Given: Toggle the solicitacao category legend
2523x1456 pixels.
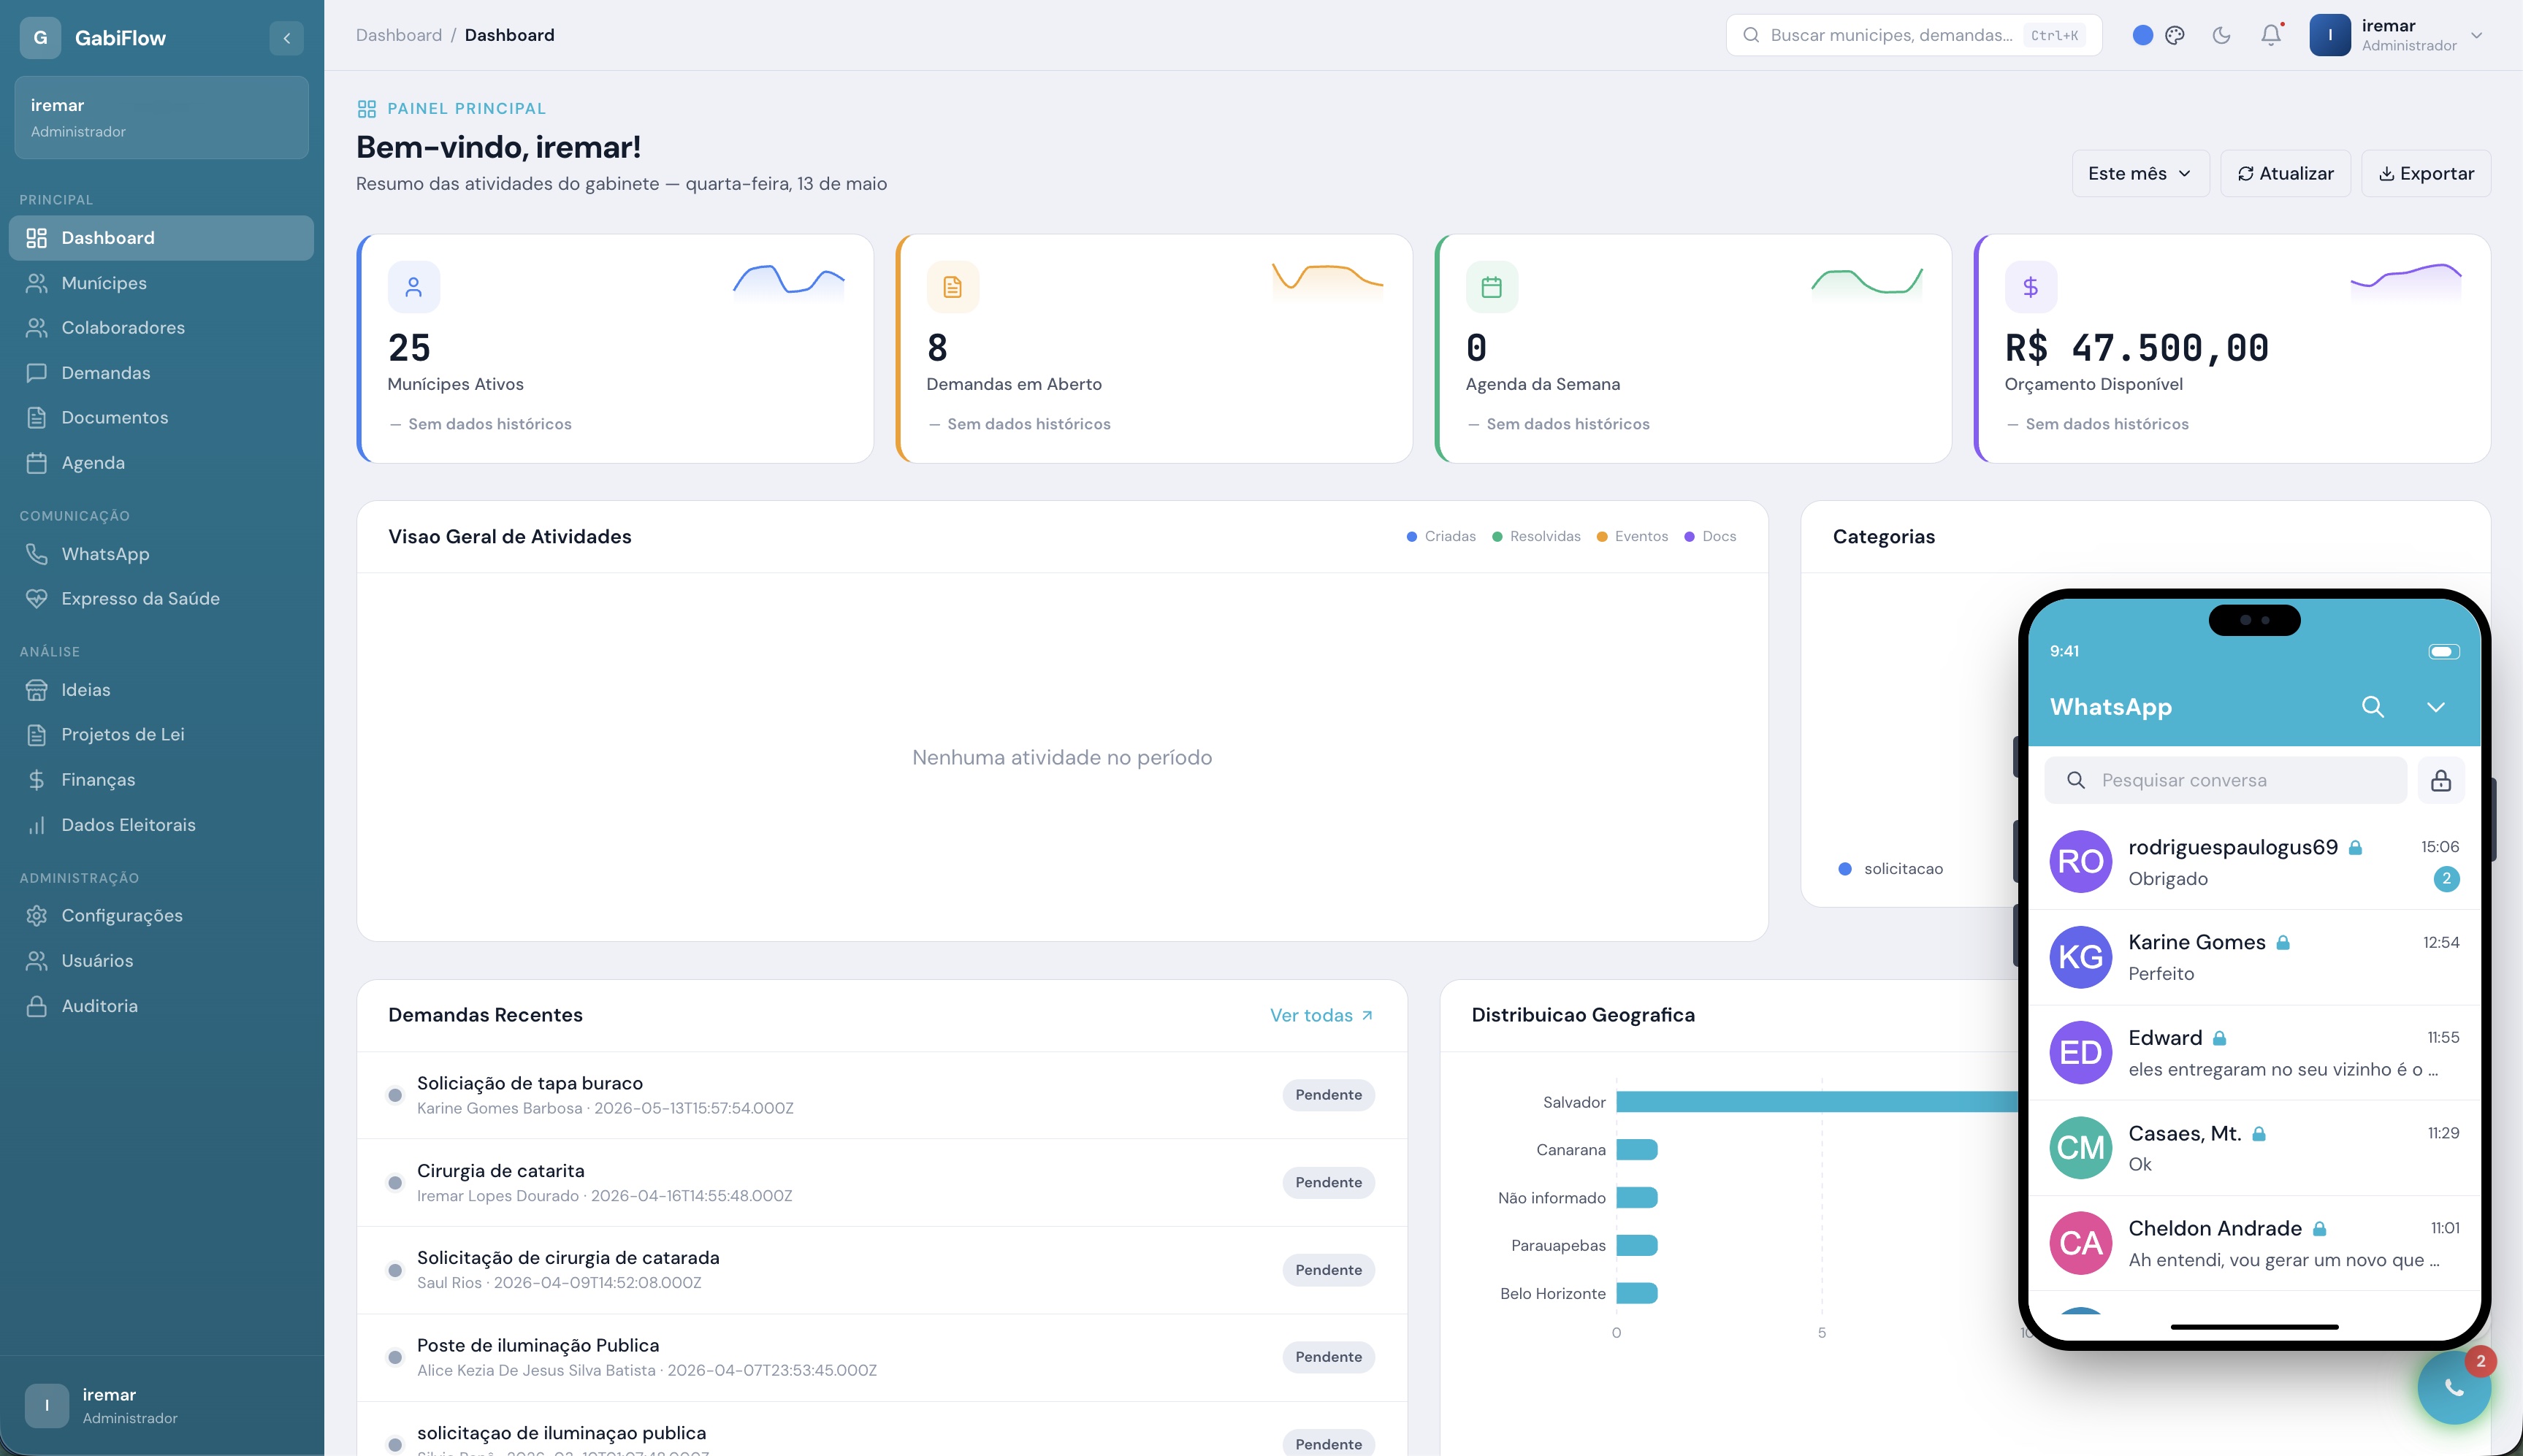Looking at the screenshot, I should click(x=1890, y=869).
